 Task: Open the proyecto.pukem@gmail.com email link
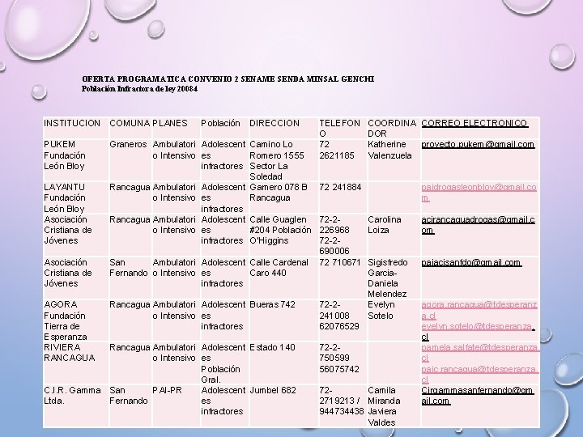click(x=478, y=144)
